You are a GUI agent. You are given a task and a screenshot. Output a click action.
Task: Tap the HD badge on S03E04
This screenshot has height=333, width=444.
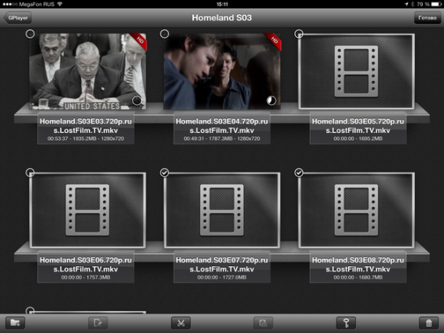(274, 40)
